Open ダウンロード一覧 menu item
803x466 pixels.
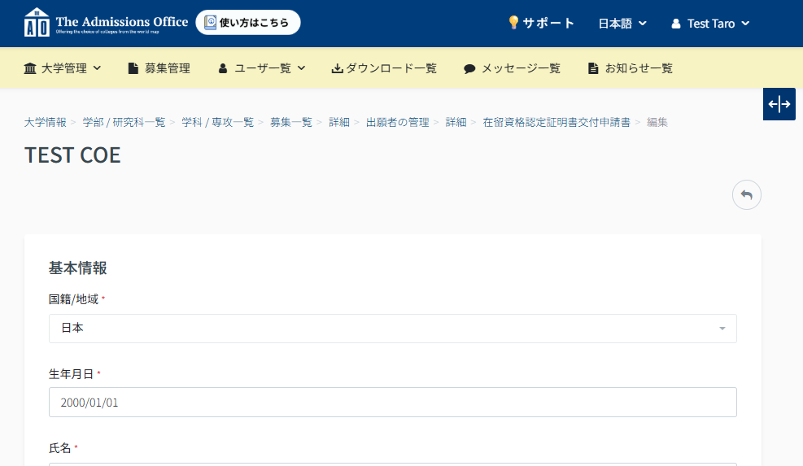(x=384, y=68)
